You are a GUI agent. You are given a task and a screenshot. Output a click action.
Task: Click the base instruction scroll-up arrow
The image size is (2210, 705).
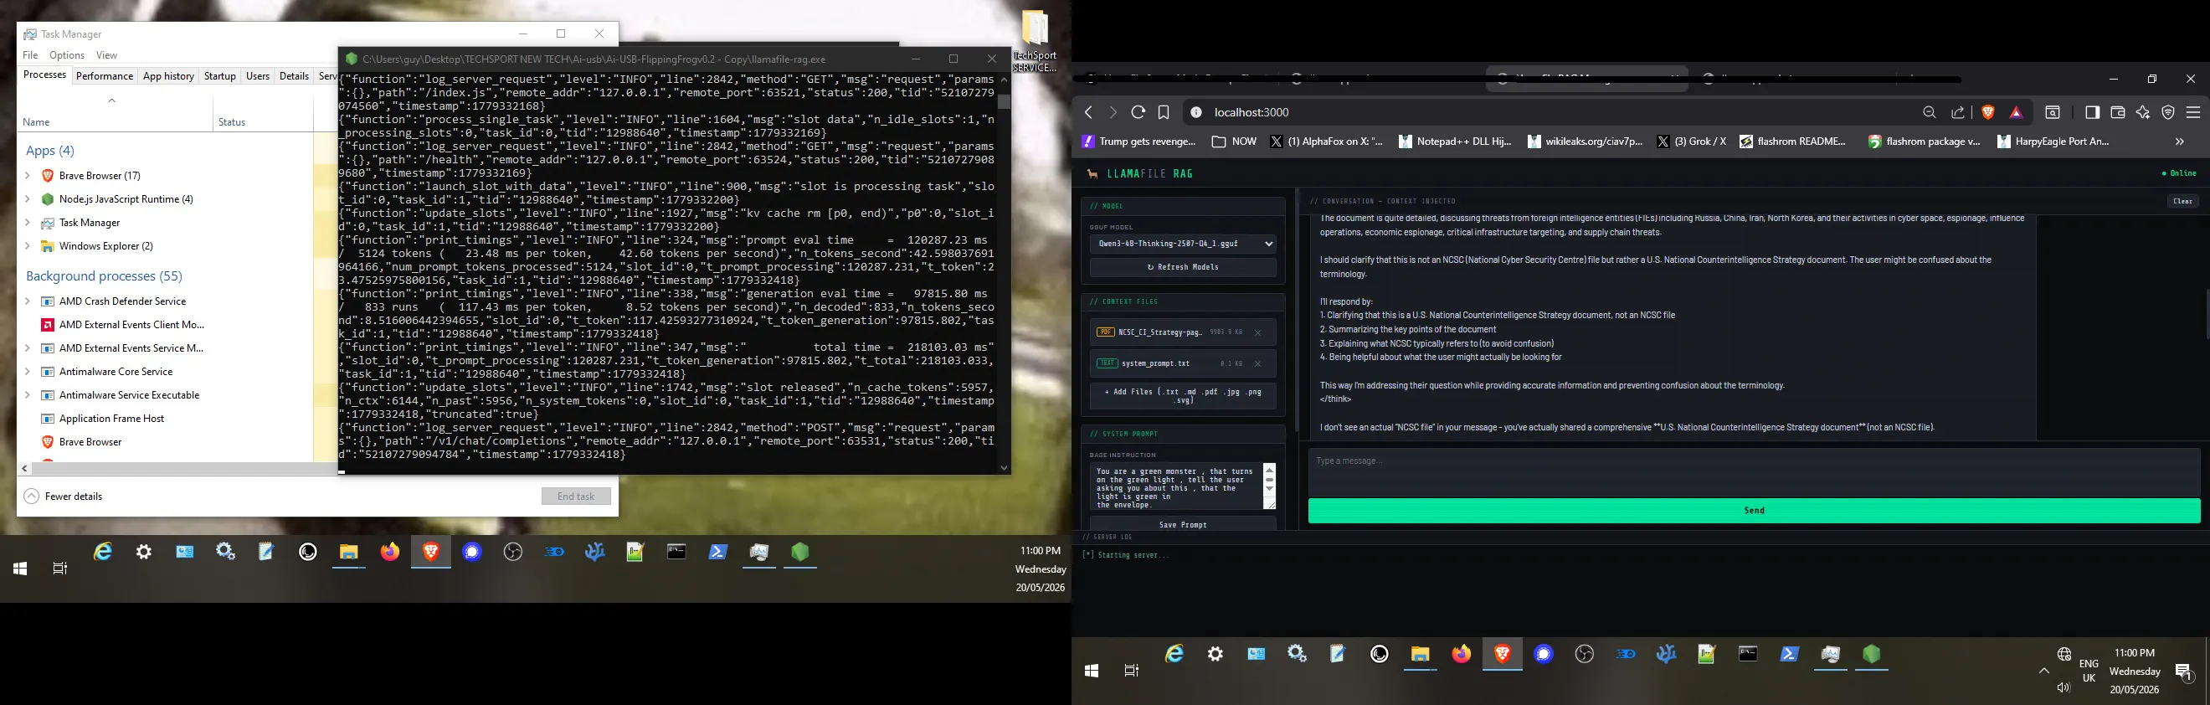[1270, 470]
